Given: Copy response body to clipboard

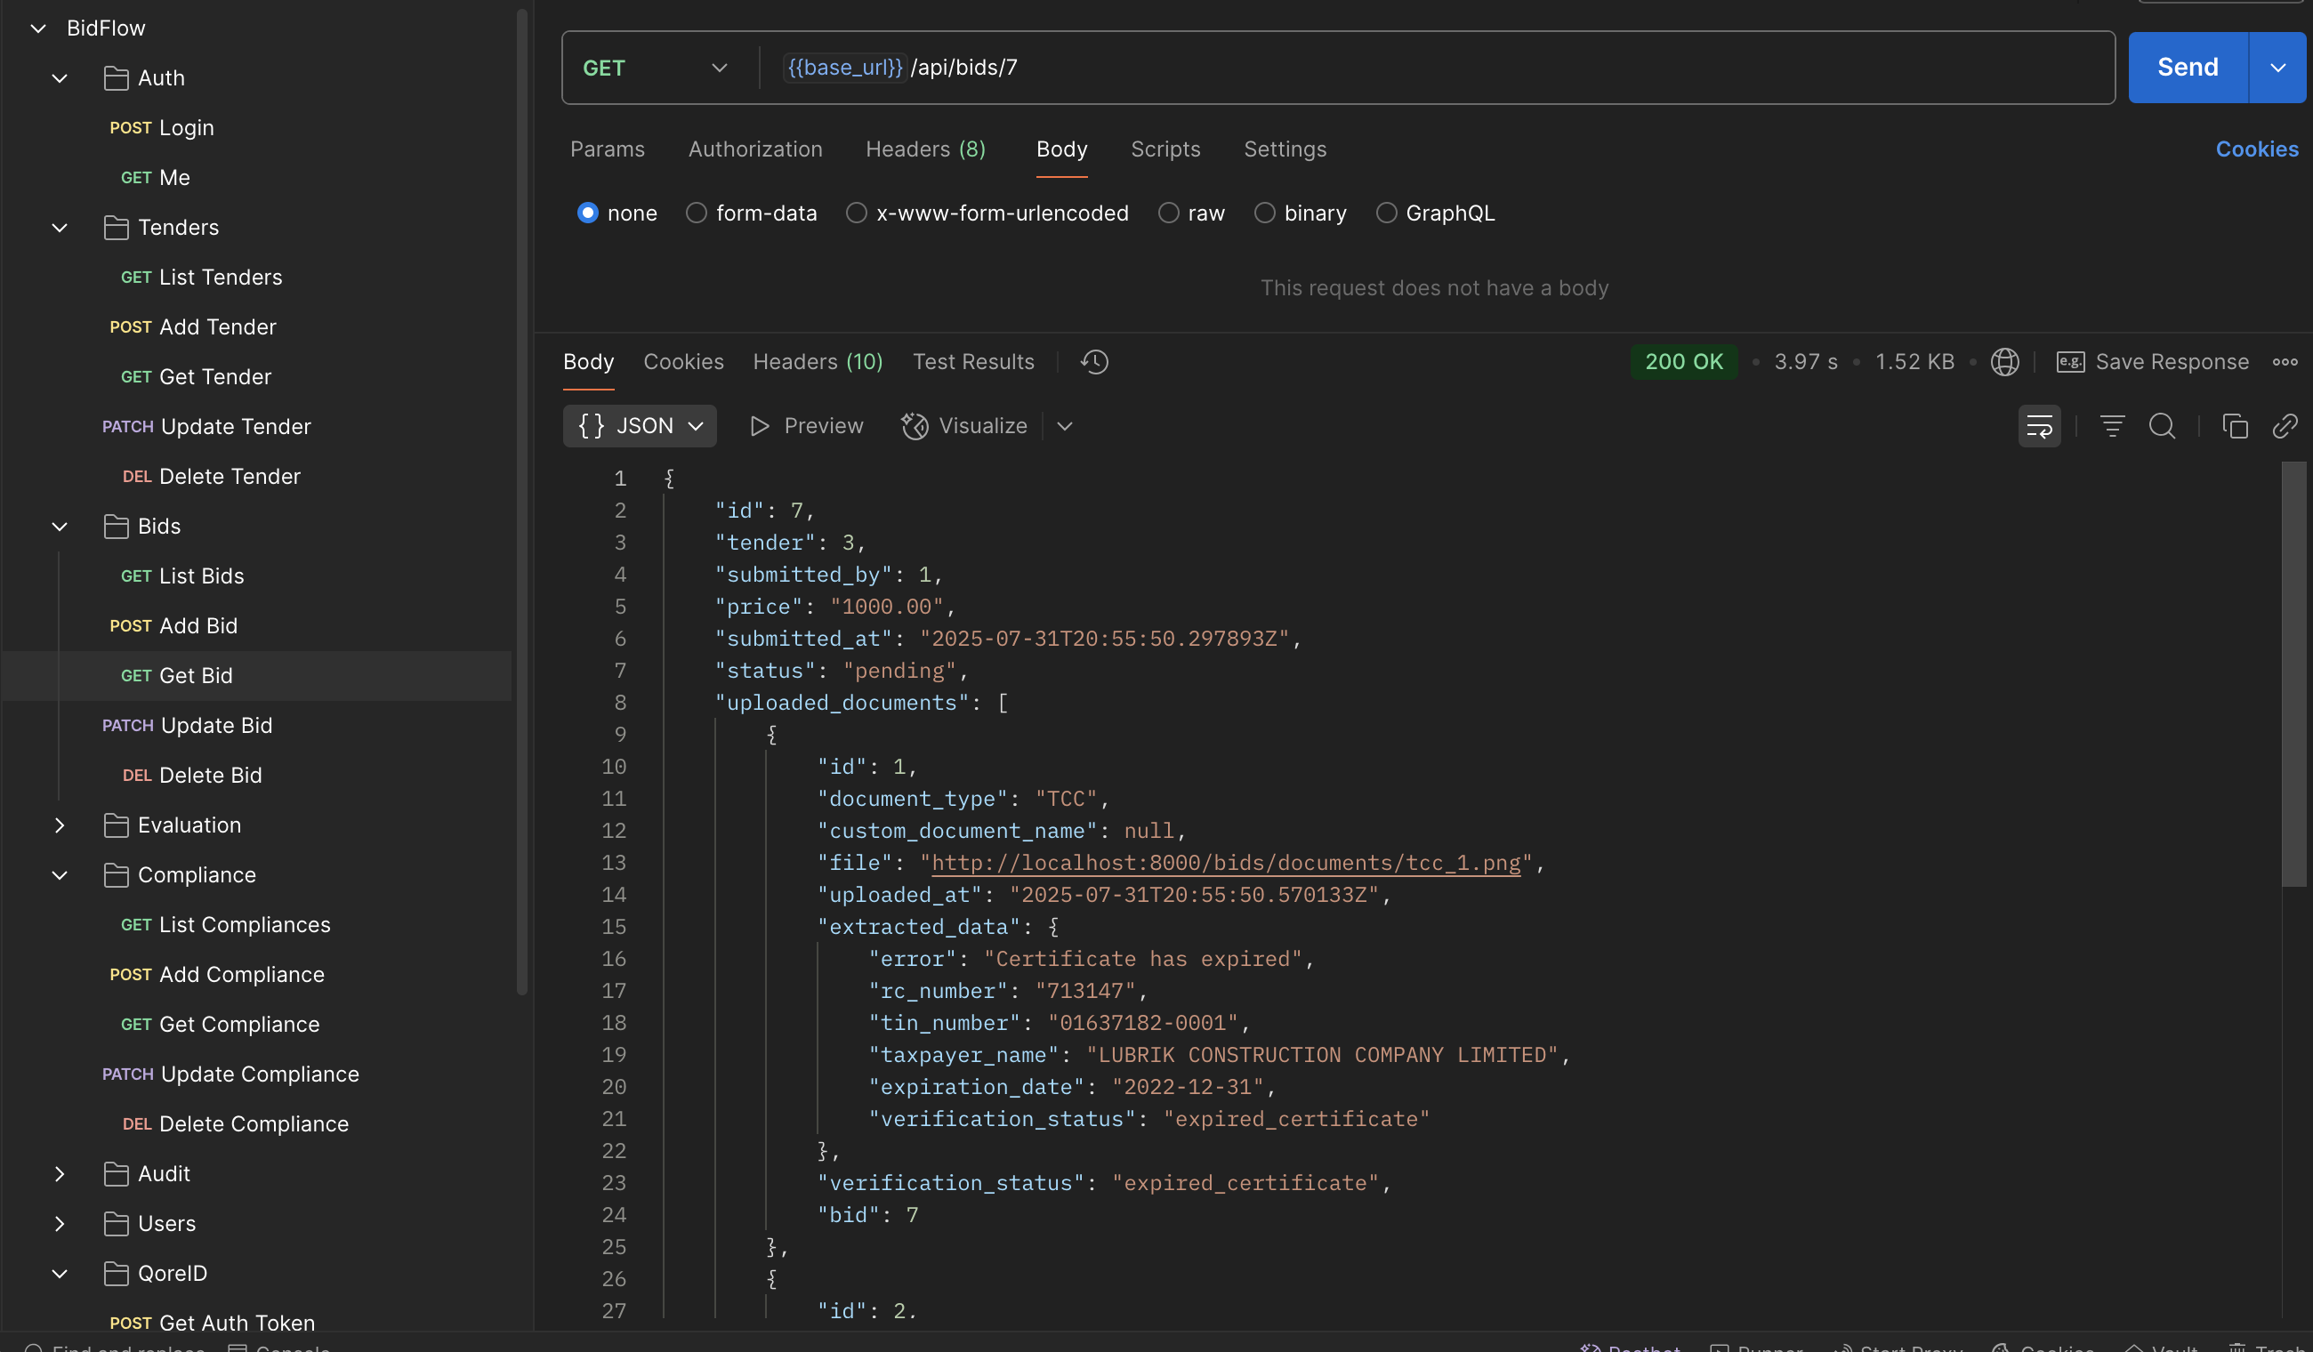Looking at the screenshot, I should [x=2234, y=426].
